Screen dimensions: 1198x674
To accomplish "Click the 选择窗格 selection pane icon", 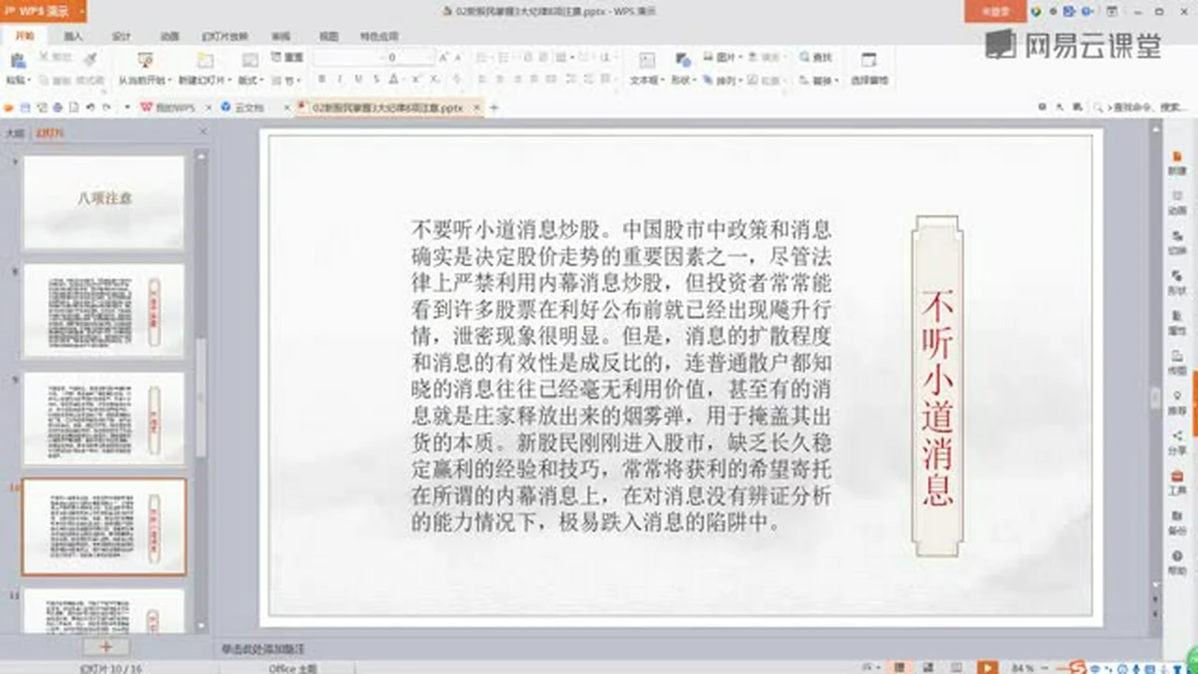I will click(869, 61).
